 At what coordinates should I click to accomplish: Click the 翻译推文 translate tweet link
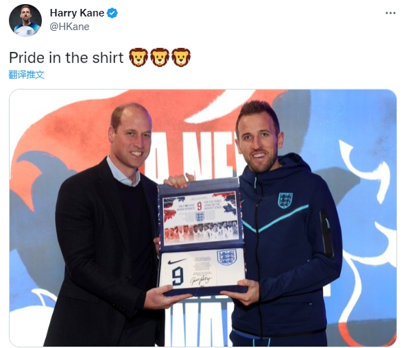click(26, 75)
